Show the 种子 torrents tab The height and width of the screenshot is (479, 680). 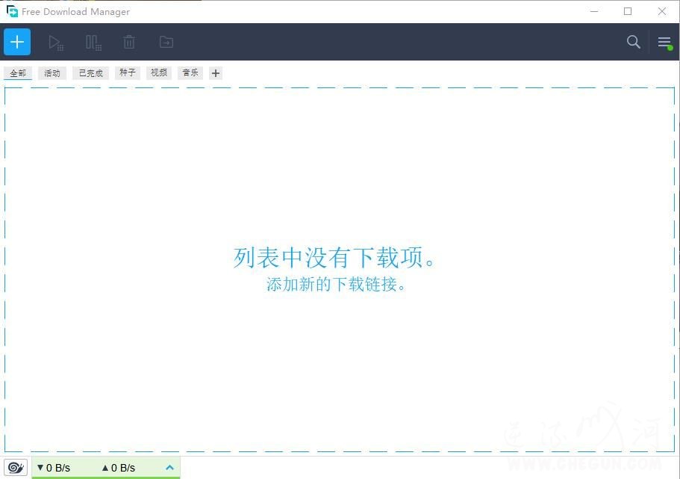tap(128, 72)
